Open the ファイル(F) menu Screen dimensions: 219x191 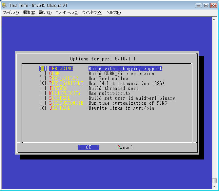pyautogui.click(x=11, y=12)
